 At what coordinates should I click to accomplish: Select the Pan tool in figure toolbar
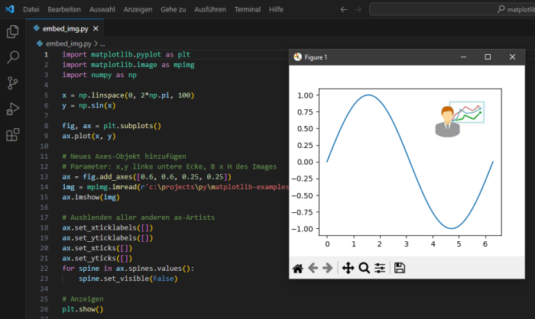tap(347, 268)
